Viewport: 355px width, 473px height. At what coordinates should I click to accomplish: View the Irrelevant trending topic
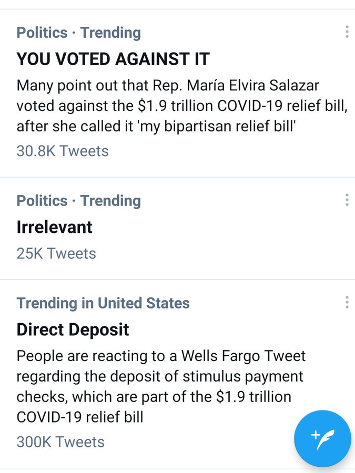click(55, 227)
